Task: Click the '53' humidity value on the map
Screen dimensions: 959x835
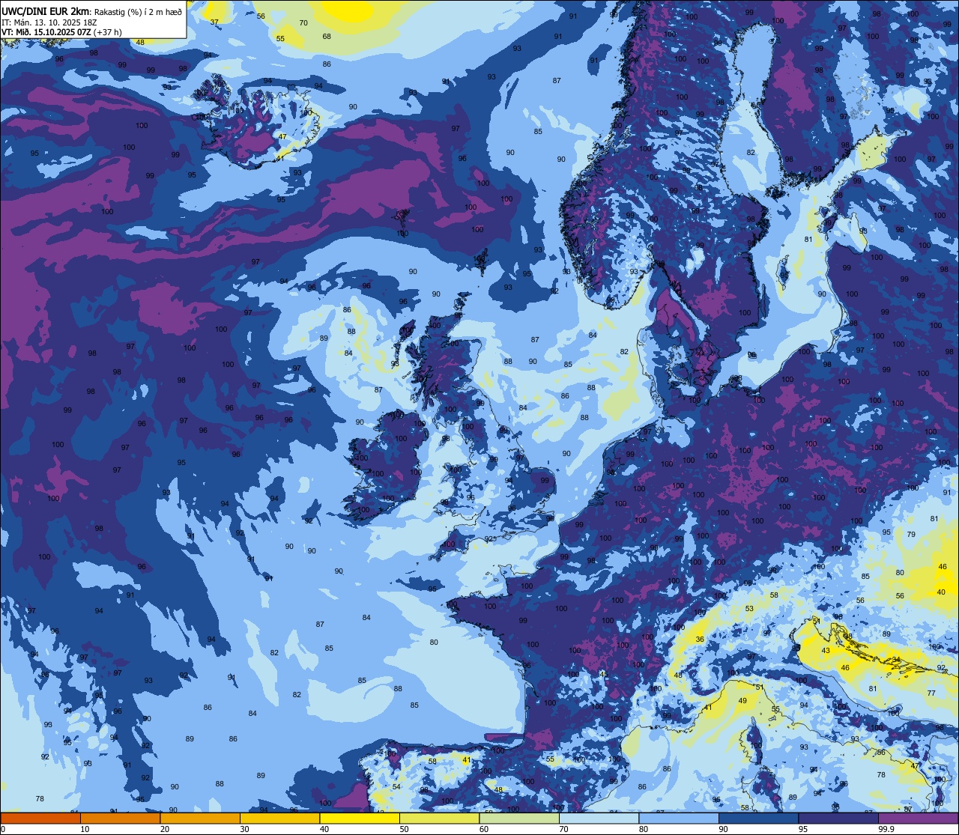Action: [x=749, y=609]
